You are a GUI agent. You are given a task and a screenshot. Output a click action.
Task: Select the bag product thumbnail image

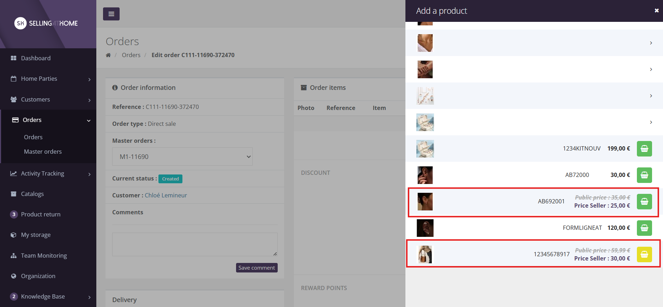click(x=425, y=254)
